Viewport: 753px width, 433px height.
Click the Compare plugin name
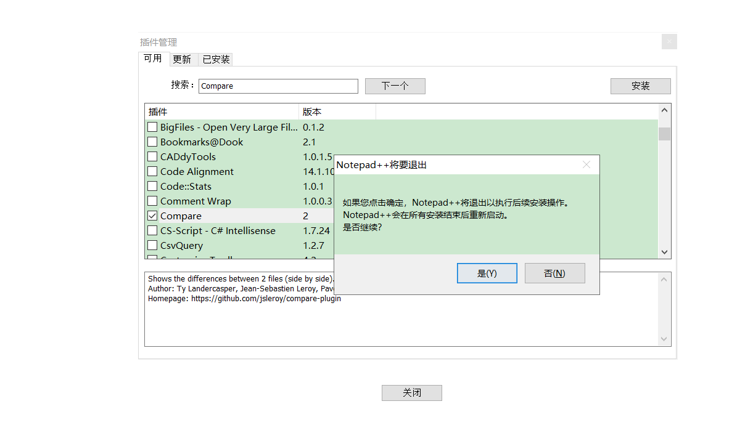point(181,216)
